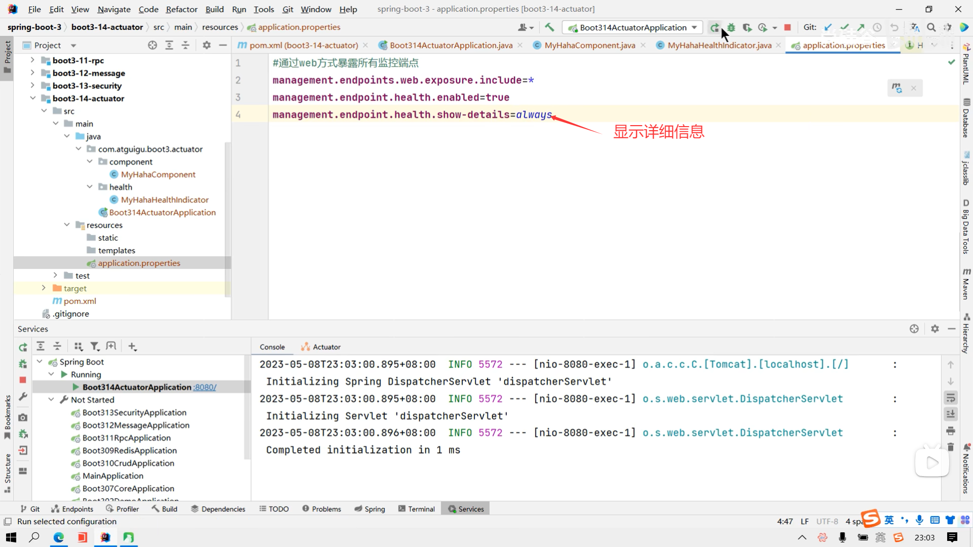The image size is (973, 547).
Task: Open the Refactor menu
Action: click(181, 9)
